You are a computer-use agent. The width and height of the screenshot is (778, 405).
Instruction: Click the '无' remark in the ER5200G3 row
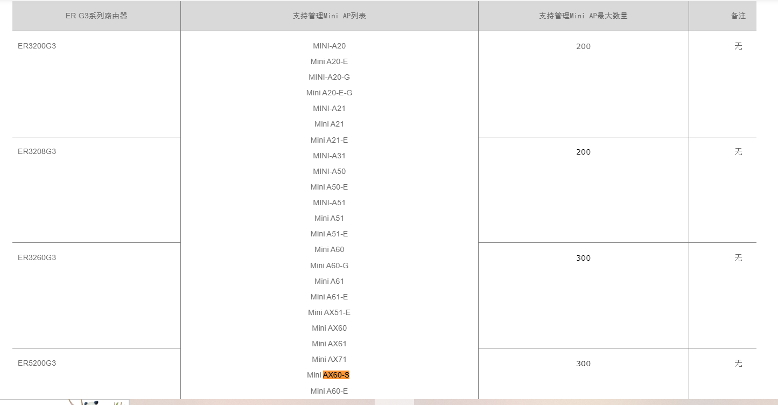point(738,364)
